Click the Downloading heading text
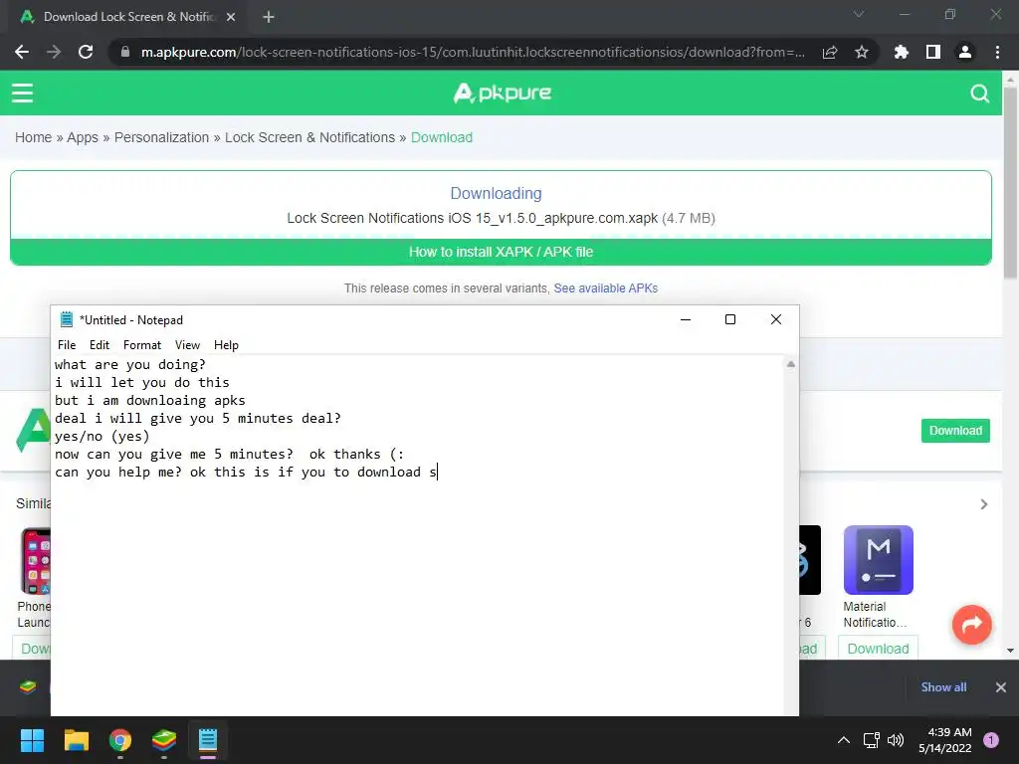Image resolution: width=1019 pixels, height=764 pixels. click(x=496, y=194)
